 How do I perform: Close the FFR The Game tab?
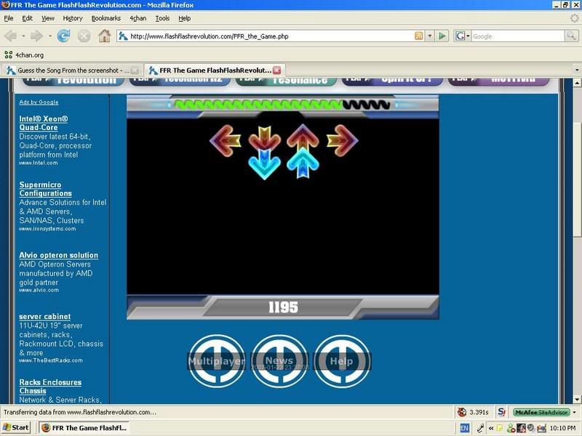[276, 70]
